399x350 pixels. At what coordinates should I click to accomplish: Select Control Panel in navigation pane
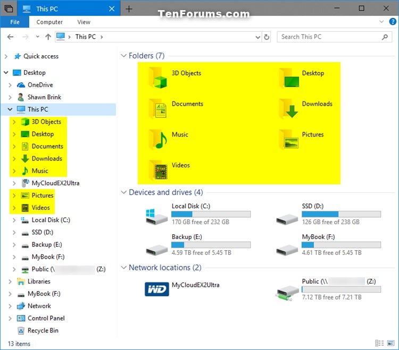coord(46,318)
